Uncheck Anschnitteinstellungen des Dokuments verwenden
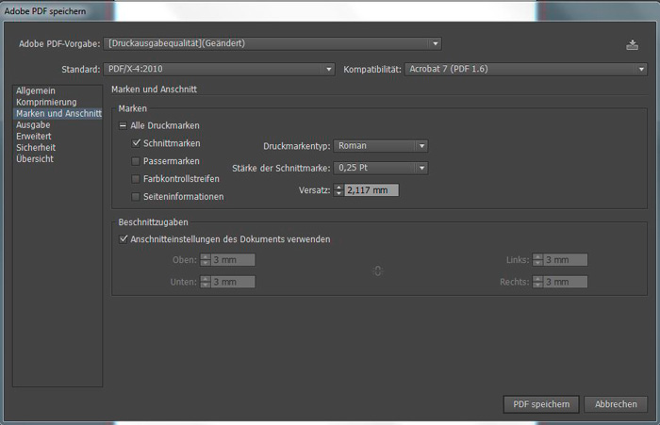 [x=123, y=239]
